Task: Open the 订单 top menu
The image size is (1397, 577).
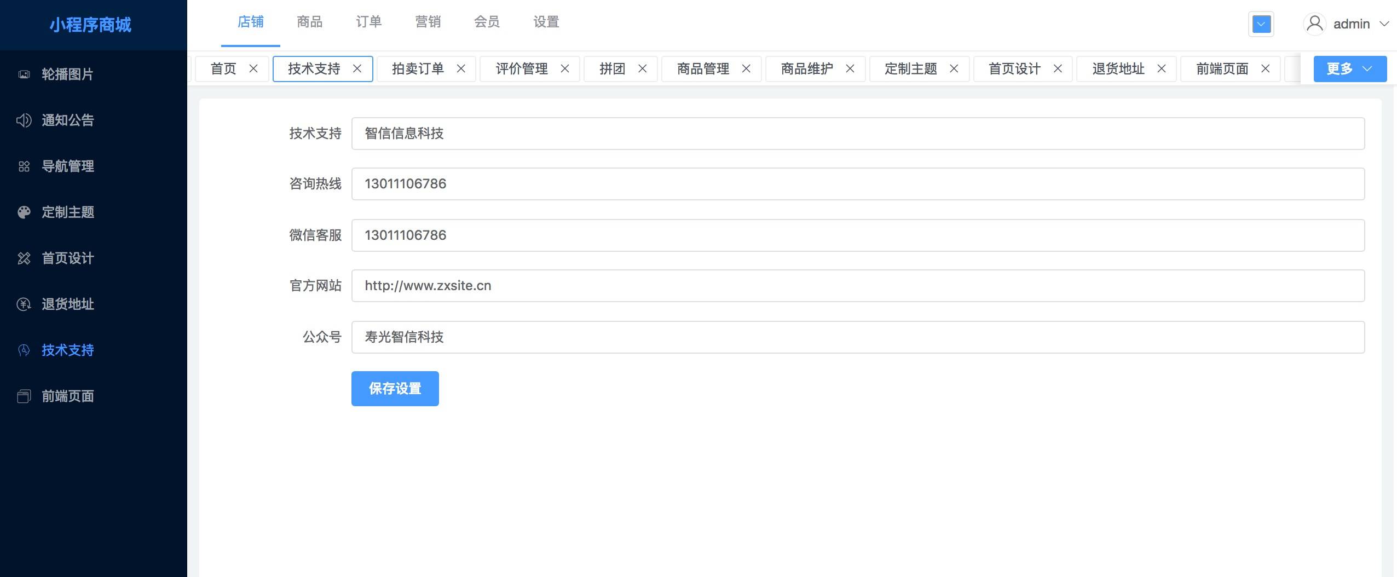Action: pyautogui.click(x=369, y=22)
